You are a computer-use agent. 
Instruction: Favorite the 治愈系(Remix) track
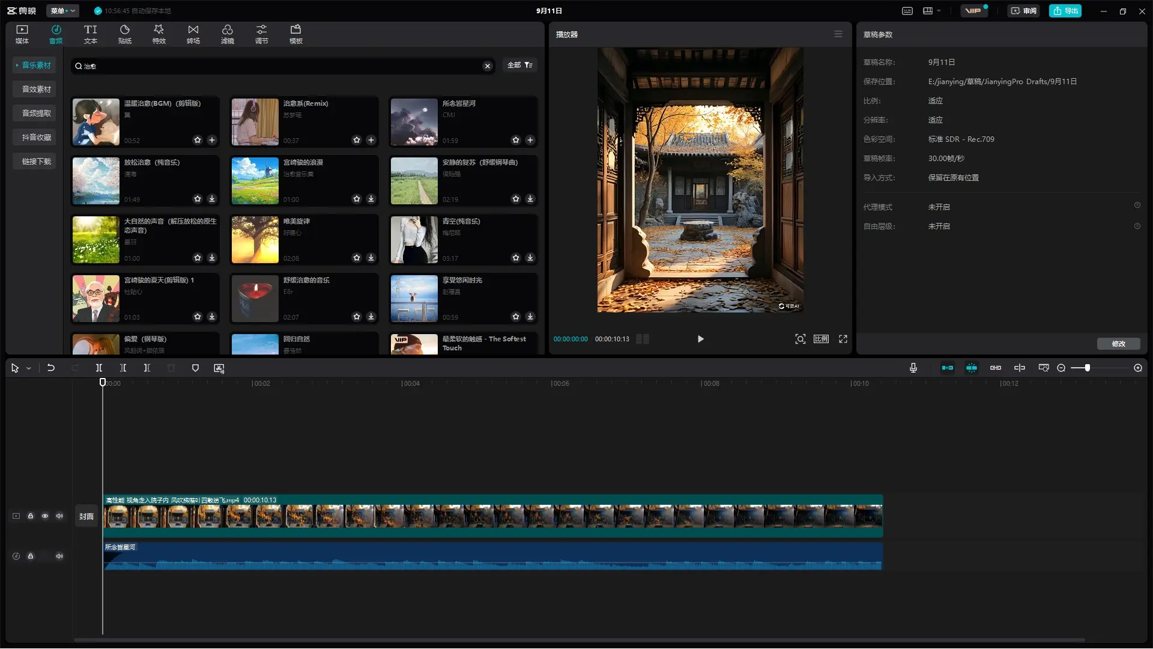click(357, 140)
